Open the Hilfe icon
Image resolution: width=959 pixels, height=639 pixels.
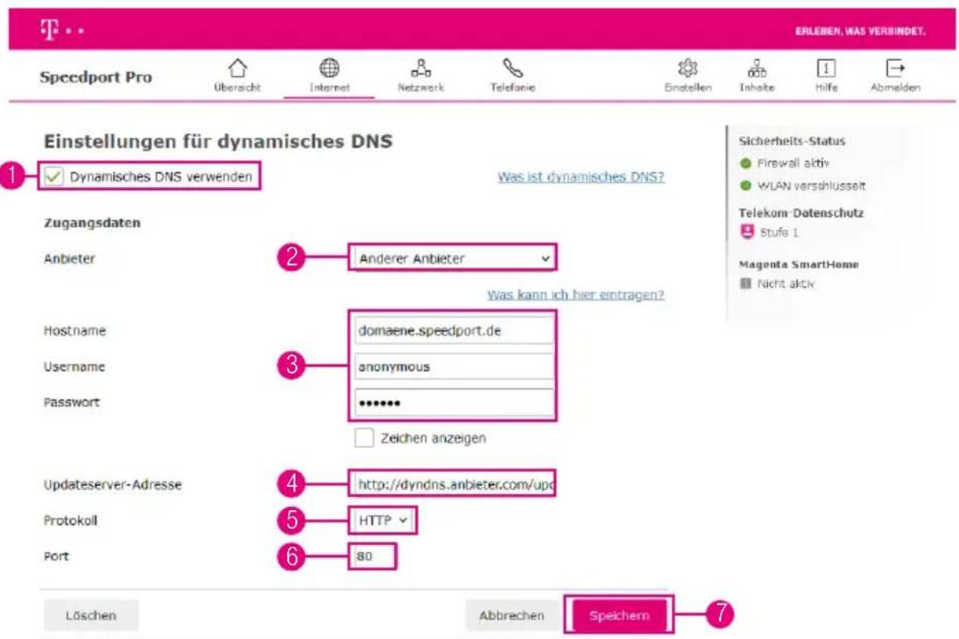825,69
